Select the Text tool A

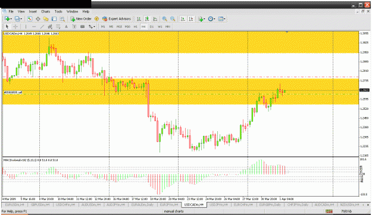pos(66,27)
